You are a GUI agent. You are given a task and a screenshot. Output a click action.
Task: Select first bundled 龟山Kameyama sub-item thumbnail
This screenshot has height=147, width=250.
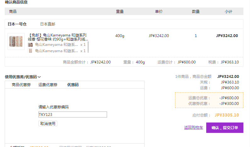(30, 45)
